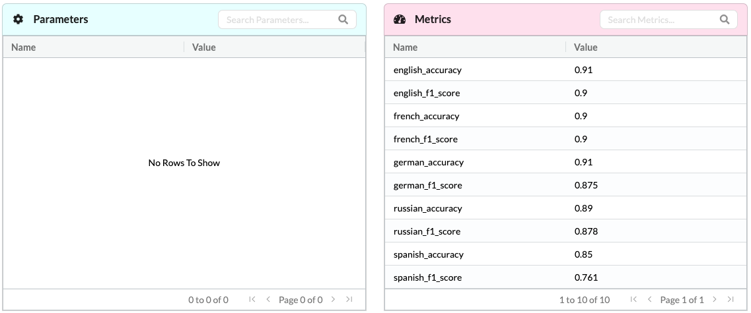
Task: Select the english_accuracy metric row
Action: pos(427,70)
